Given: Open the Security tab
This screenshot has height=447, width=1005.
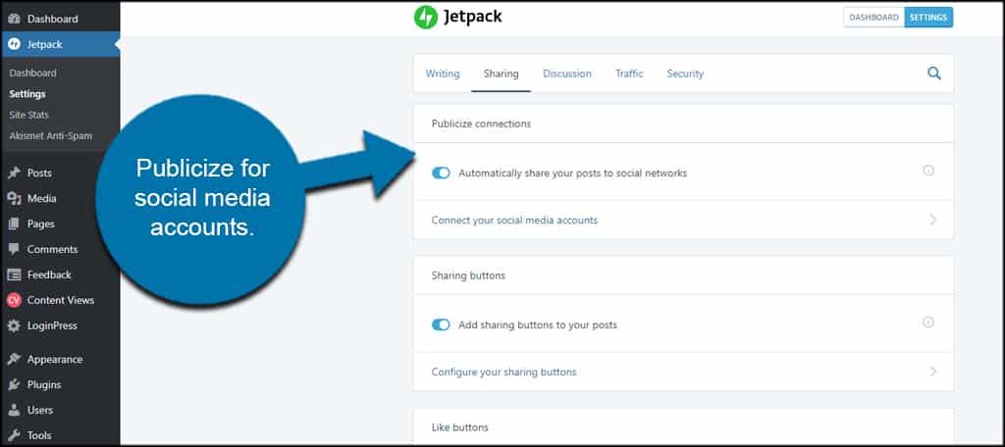Looking at the screenshot, I should tap(685, 74).
